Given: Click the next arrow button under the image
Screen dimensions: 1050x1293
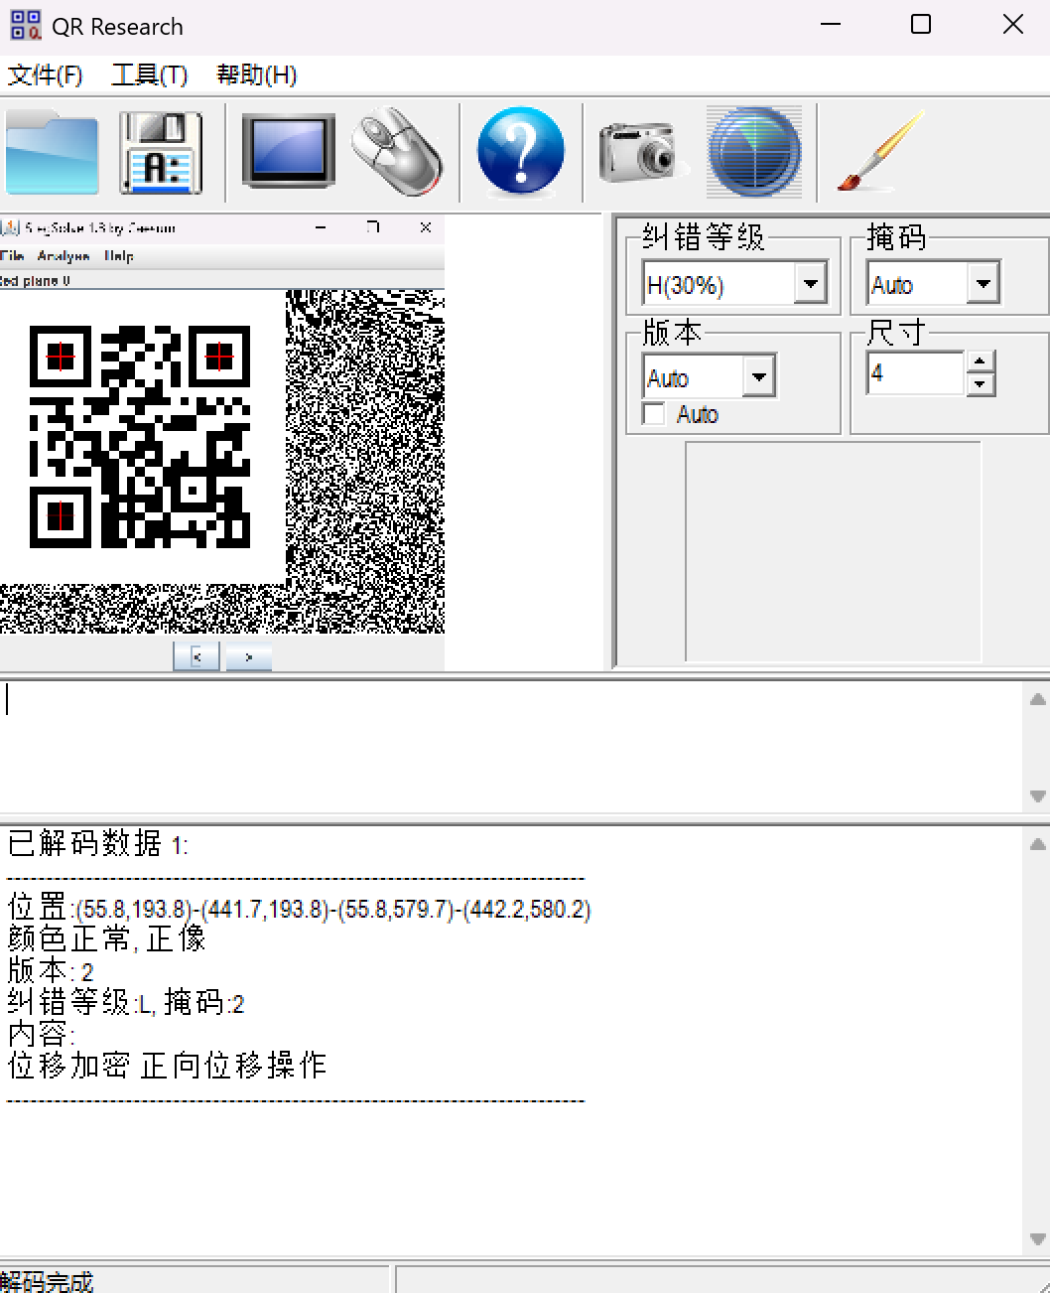Looking at the screenshot, I should tap(248, 656).
